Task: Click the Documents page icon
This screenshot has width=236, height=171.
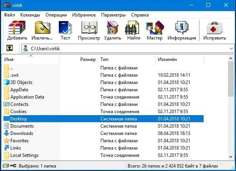Action: coord(7,126)
